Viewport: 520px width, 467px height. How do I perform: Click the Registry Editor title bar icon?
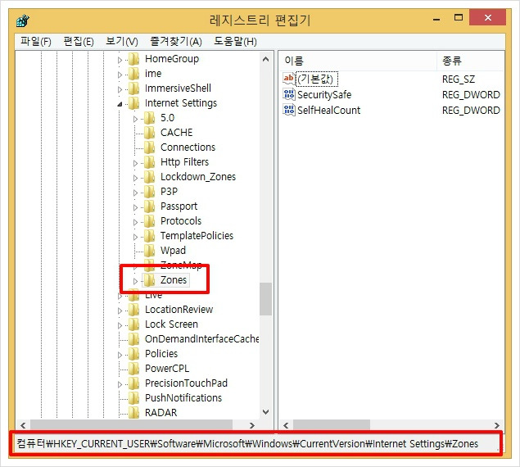pos(23,21)
